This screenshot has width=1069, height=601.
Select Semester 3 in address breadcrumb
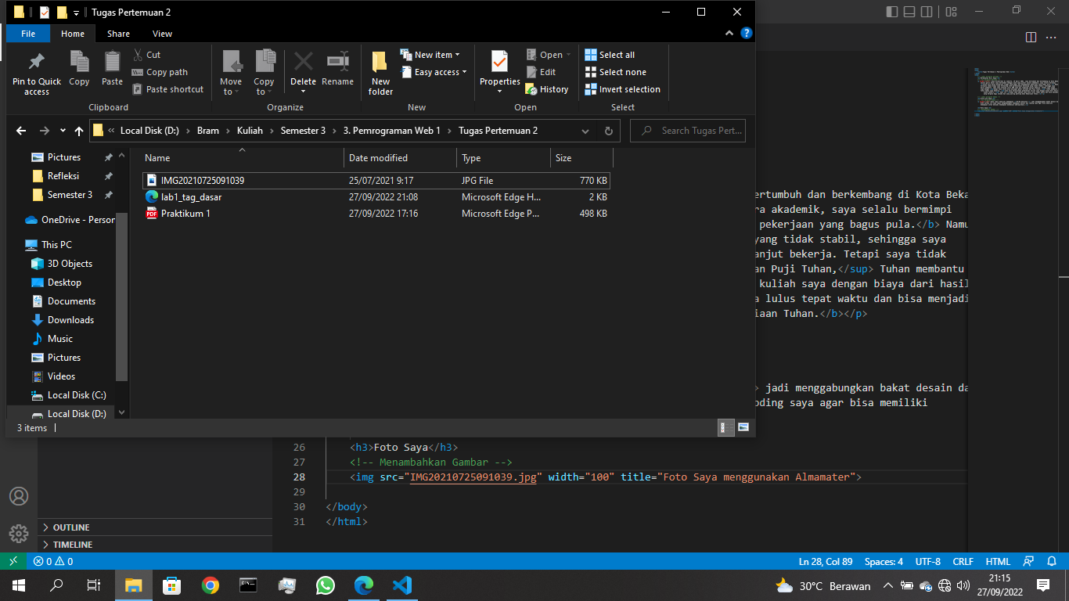(x=303, y=131)
